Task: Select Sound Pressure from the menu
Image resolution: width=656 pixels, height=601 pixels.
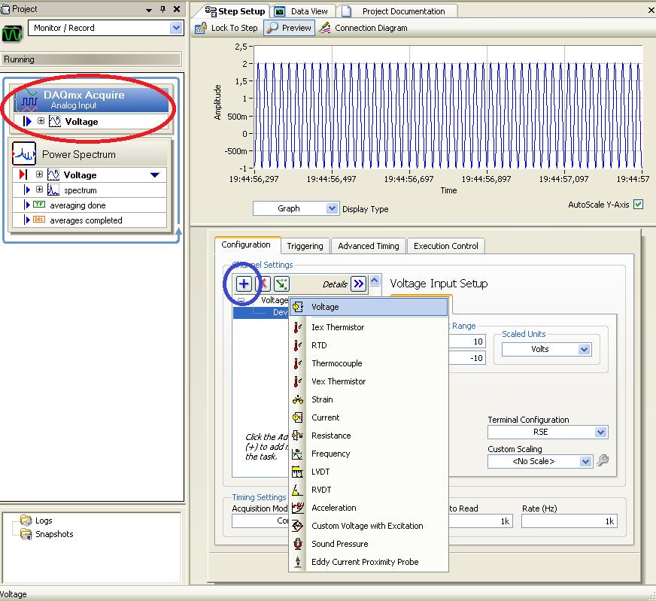Action: point(369,544)
